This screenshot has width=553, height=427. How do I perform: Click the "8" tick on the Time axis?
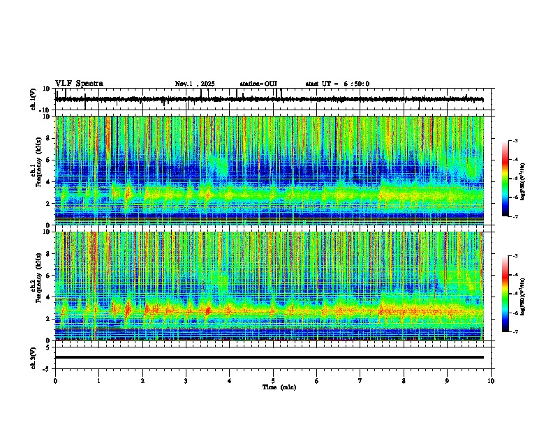click(404, 381)
